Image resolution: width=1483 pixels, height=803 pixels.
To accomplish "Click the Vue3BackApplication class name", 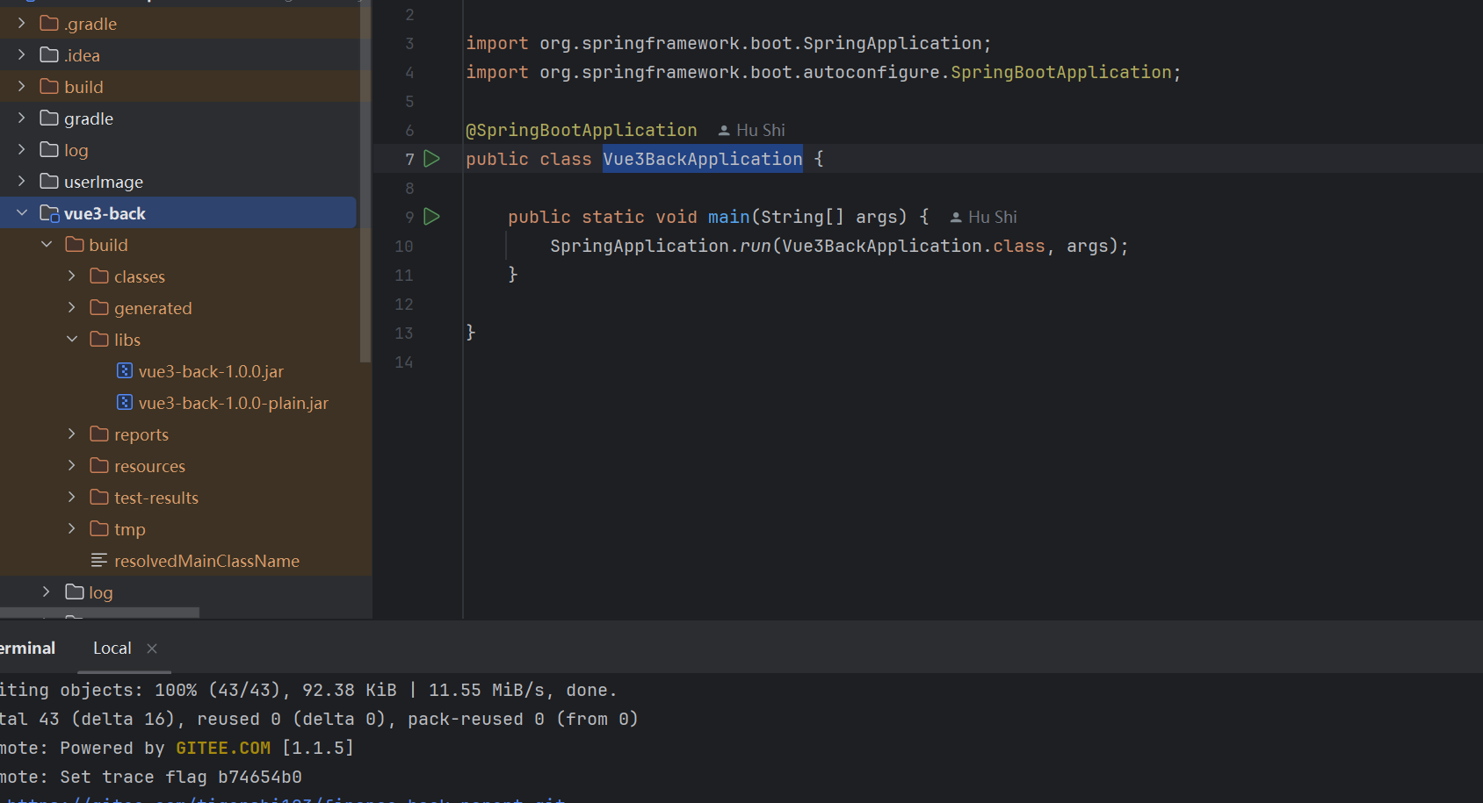I will [x=703, y=159].
